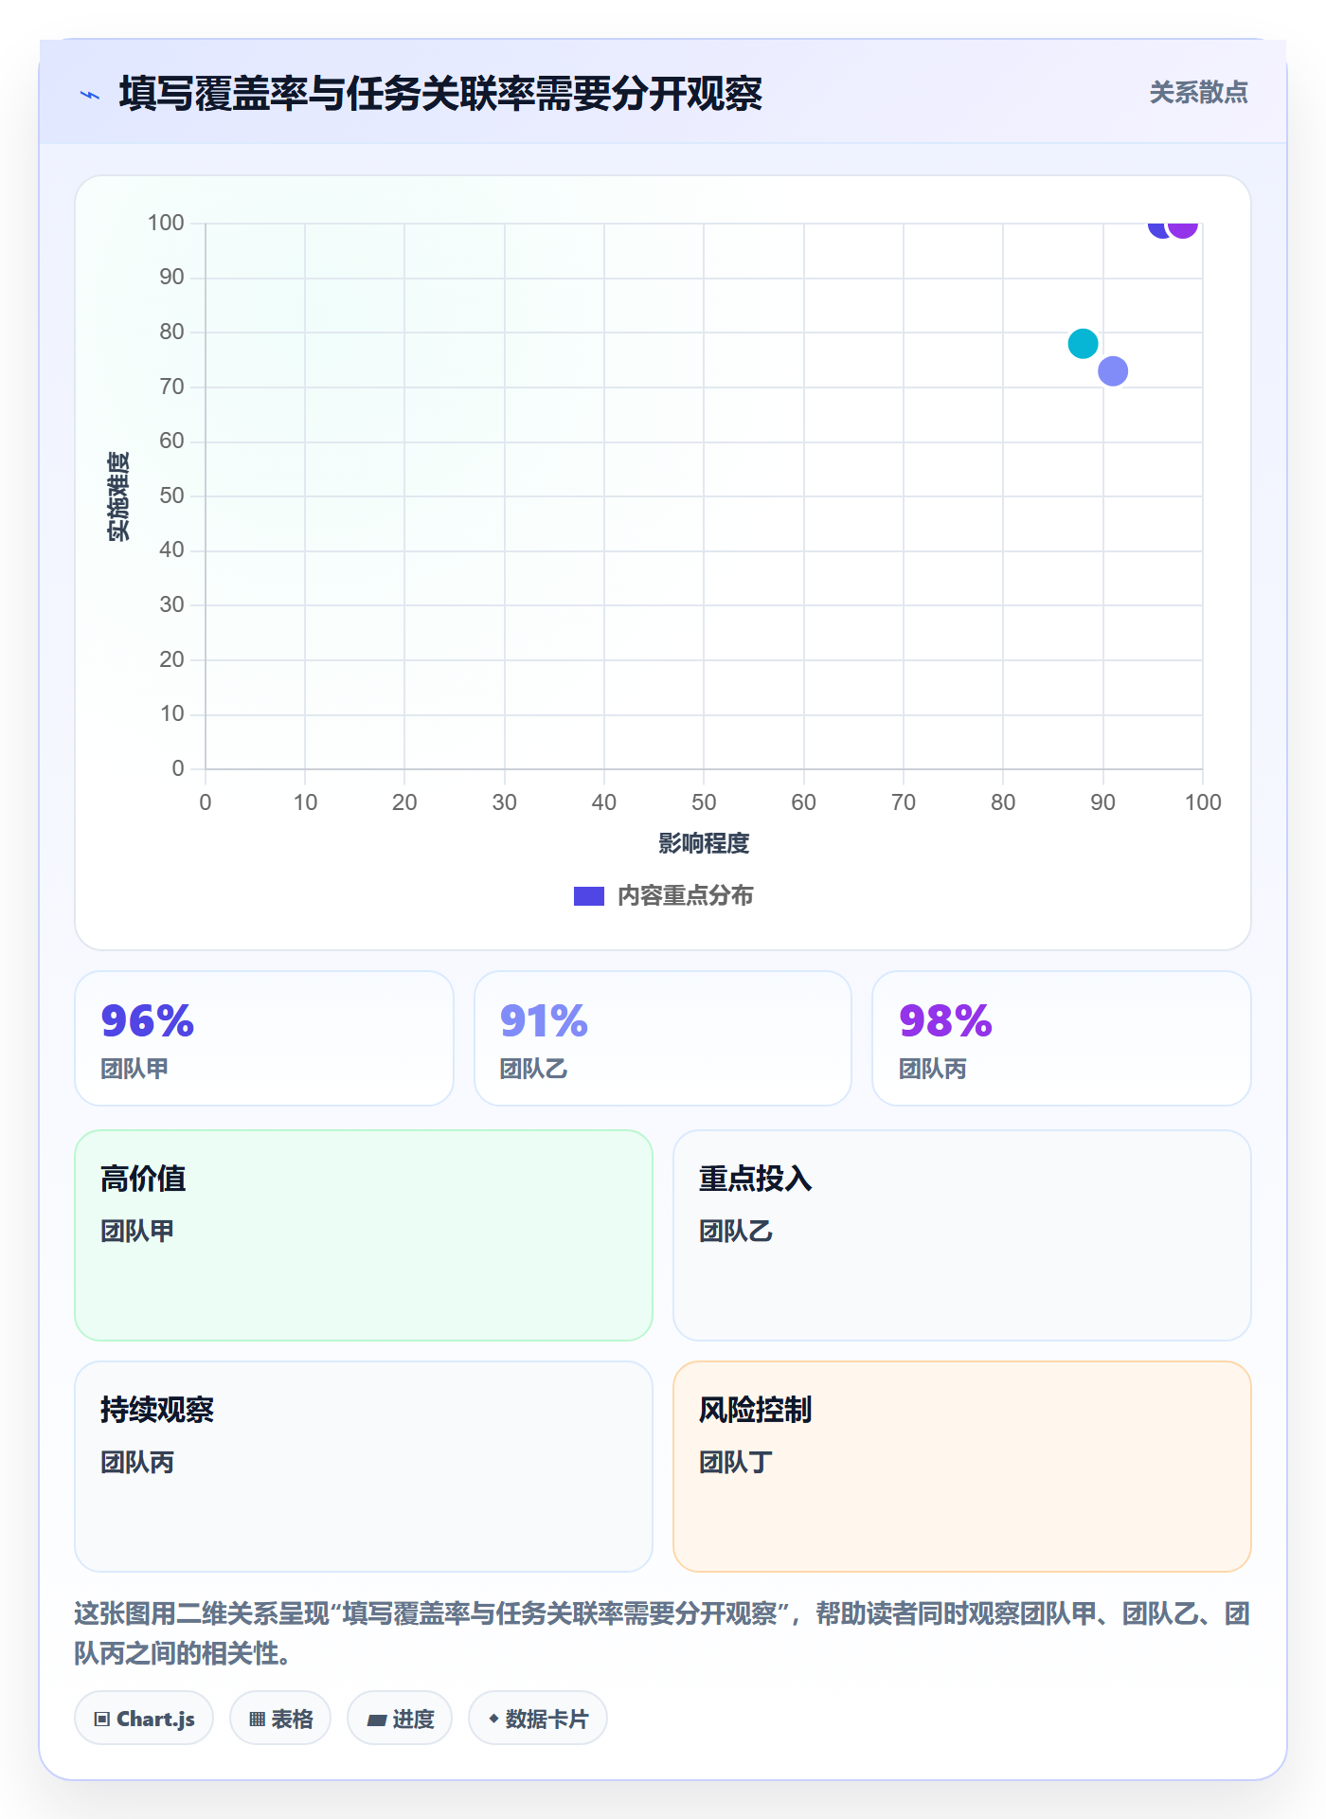Click the Chart.js tag chip
The image size is (1326, 1819).
click(x=144, y=1719)
